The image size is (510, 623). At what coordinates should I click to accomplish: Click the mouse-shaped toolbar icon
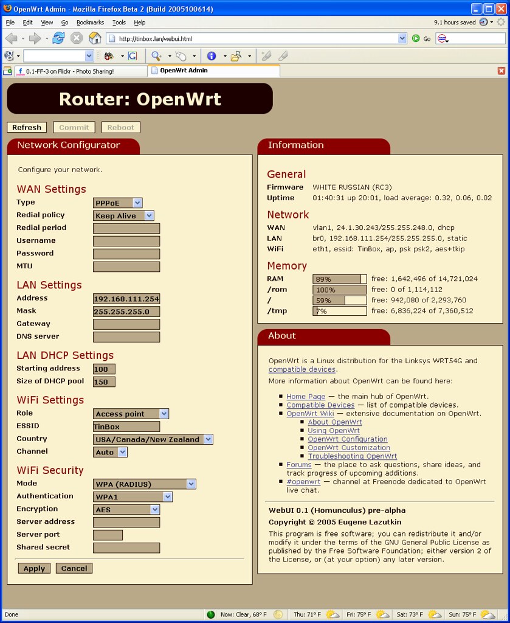coord(181,56)
